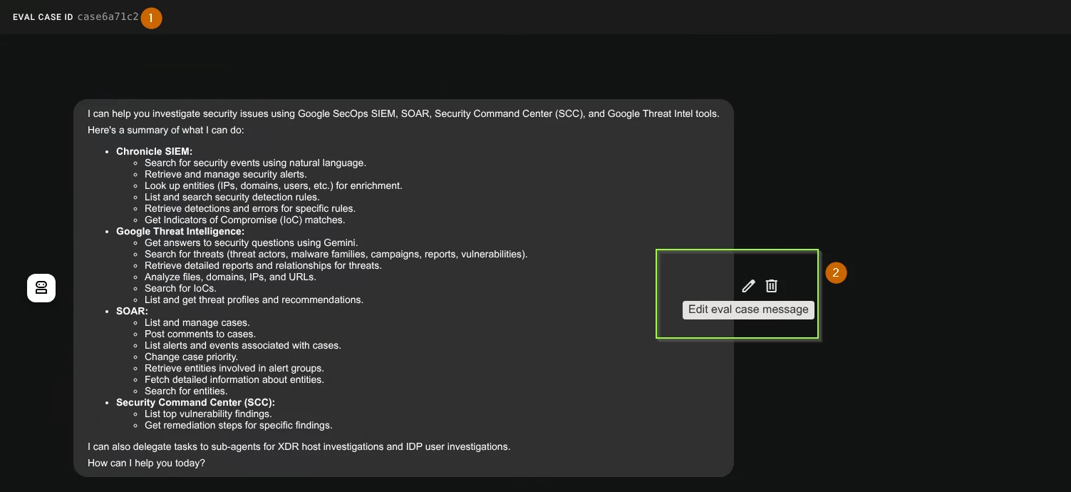Click 'Get remediation steps for specific findings.'
Viewport: 1071px width, 492px height.
[239, 425]
